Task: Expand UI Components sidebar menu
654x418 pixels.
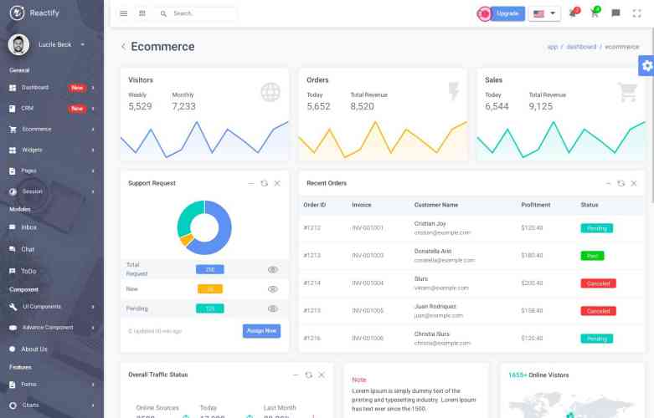Action: (52, 307)
